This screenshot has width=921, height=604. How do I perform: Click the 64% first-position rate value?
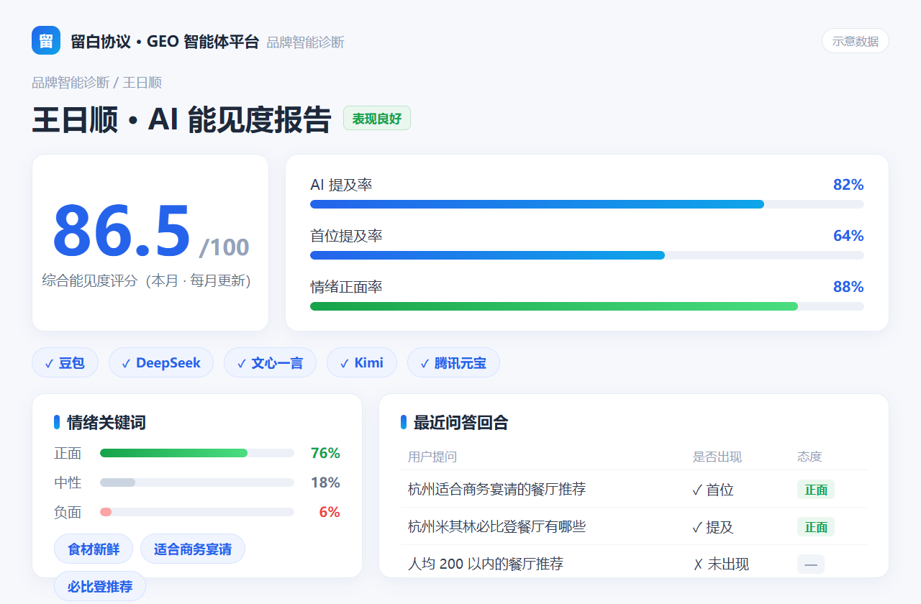point(848,236)
